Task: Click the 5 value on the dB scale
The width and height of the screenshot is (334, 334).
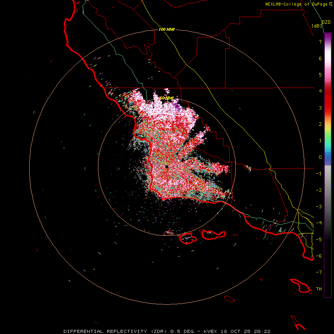Action: pyautogui.click(x=320, y=75)
